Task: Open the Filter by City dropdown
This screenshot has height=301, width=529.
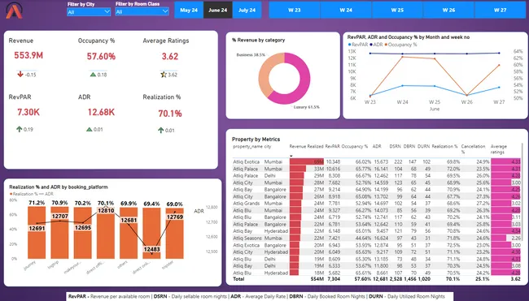Action: [89, 12]
